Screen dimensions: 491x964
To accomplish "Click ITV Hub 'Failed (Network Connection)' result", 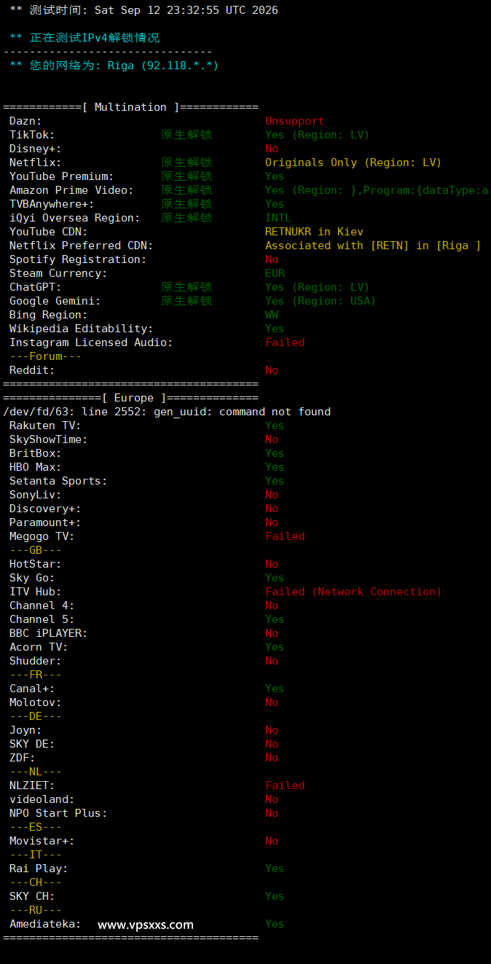I will point(353,592).
